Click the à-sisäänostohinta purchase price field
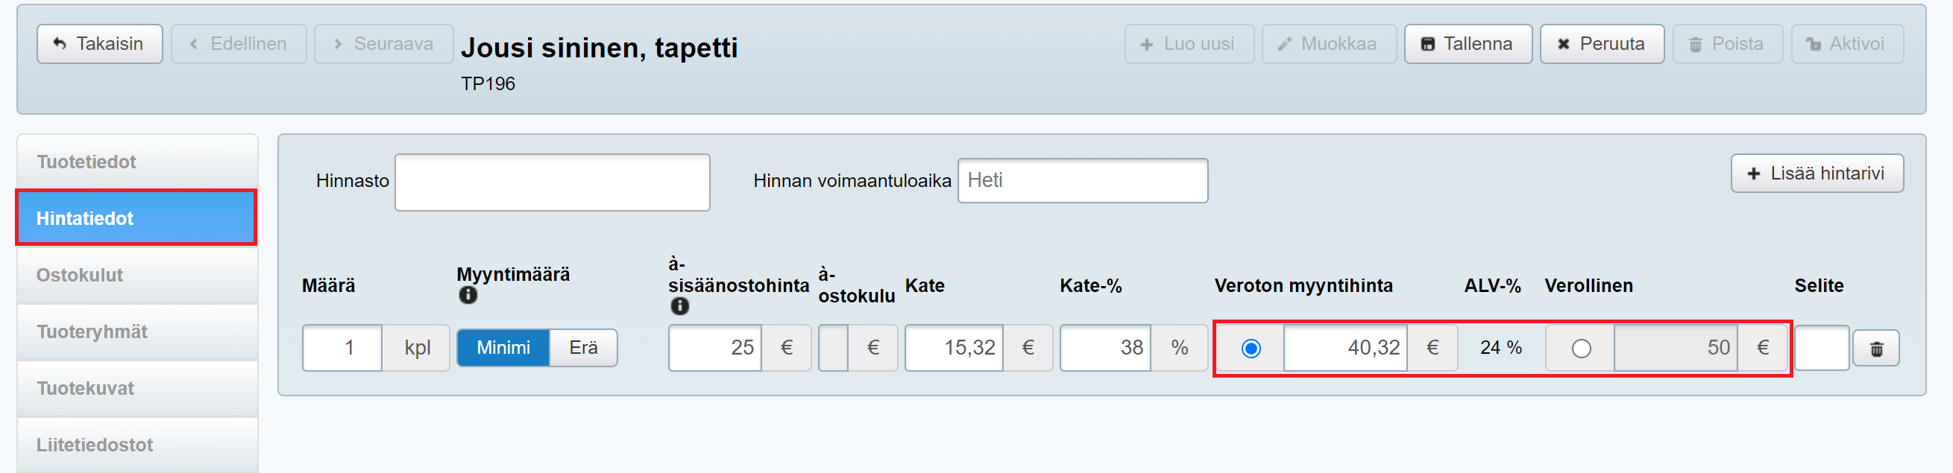This screenshot has height=473, width=1953. 715,348
